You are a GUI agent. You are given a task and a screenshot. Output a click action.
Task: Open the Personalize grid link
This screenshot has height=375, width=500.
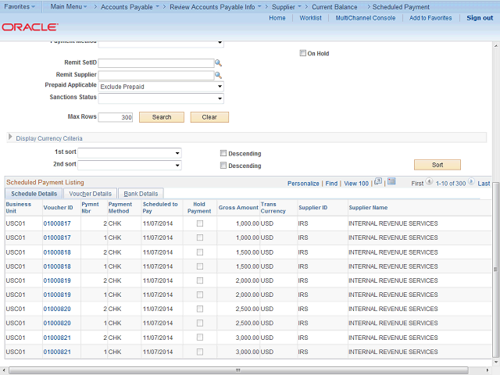point(303,184)
